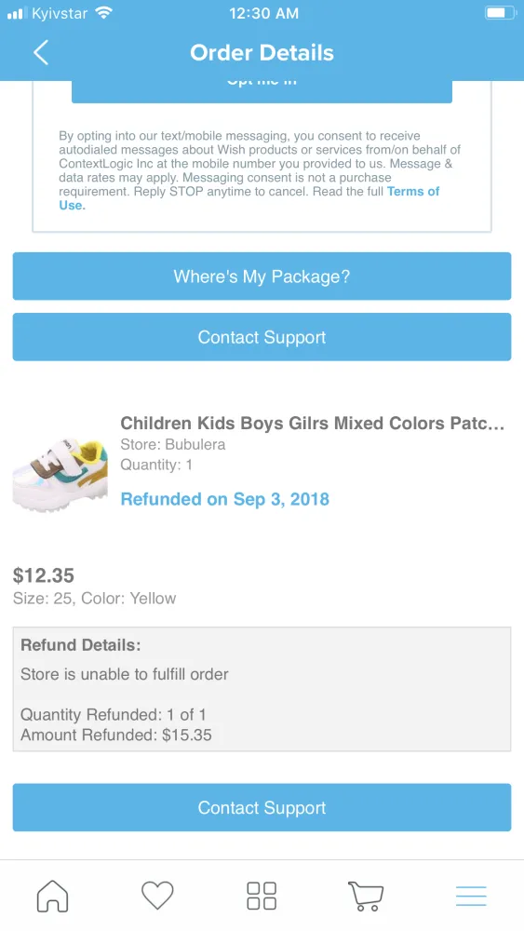The width and height of the screenshot is (524, 931).
Task: Open the Home tab icon
Action: 53,896
